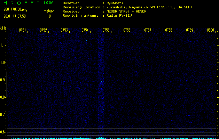The image size is (219, 139).
Task: Click the HROFFT title text
Action: point(22,3)
